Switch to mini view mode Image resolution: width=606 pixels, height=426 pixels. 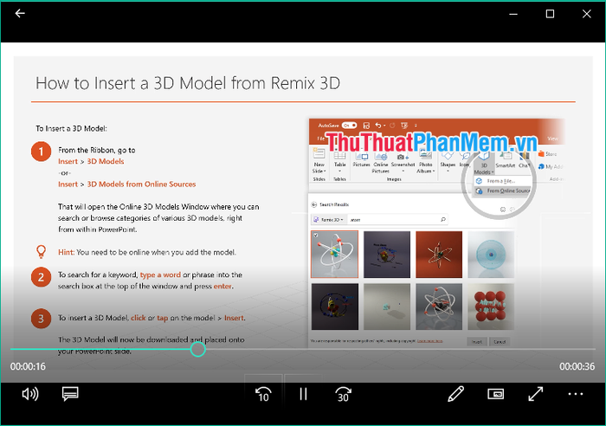pos(495,394)
